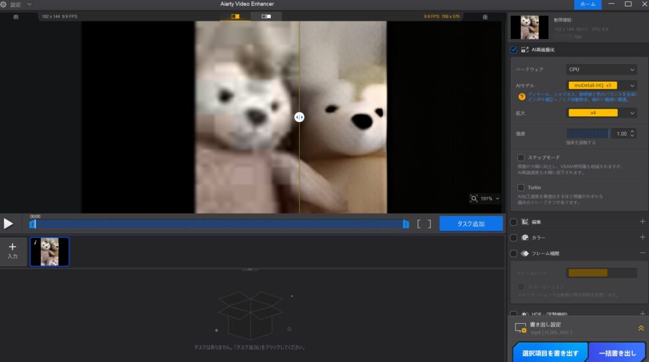The height and width of the screenshot is (362, 649).
Task: Open the settings gear icon
Action: pos(4,4)
